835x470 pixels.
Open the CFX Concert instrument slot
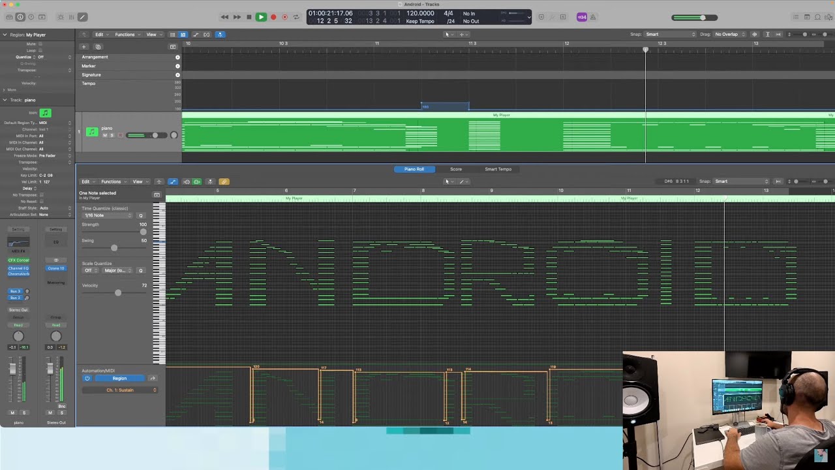point(18,260)
